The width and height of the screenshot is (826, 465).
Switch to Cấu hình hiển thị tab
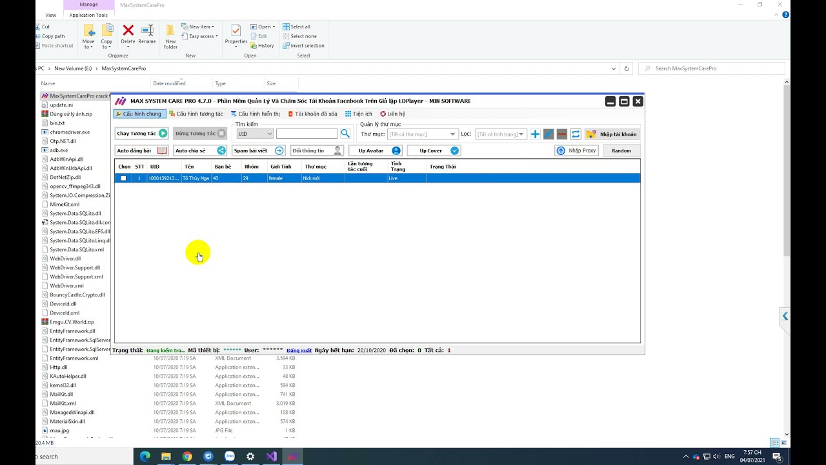(x=256, y=114)
